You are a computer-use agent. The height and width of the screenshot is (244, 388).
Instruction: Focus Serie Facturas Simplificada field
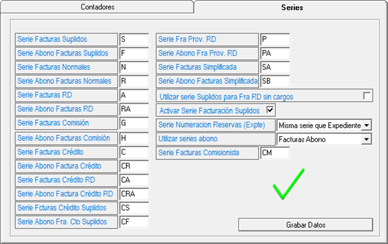coord(275,67)
